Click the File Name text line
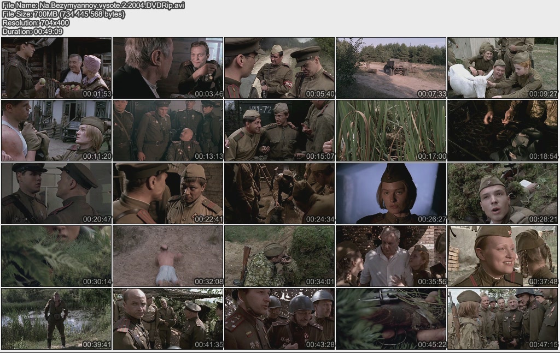Viewport: 560px width, 353px height. click(93, 5)
